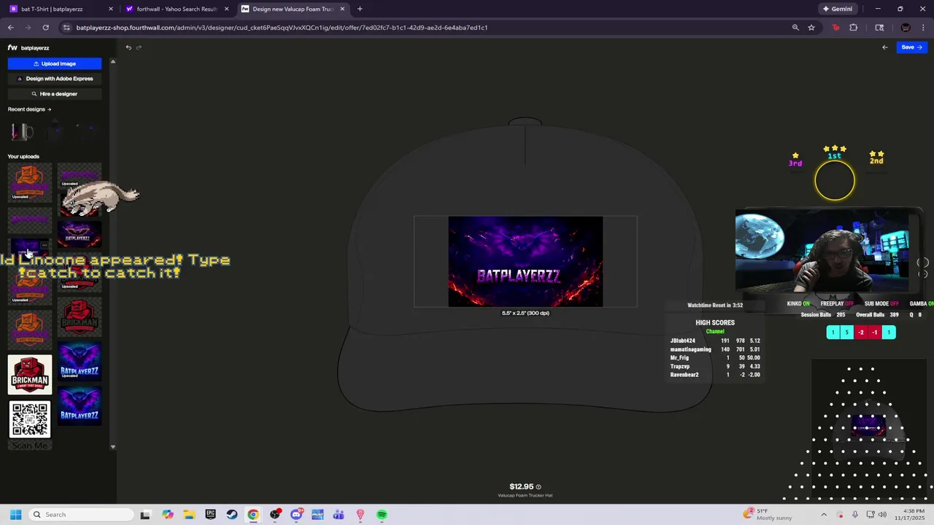Show price info next to $12.95
Screen dimensions: 934x525
(x=539, y=487)
